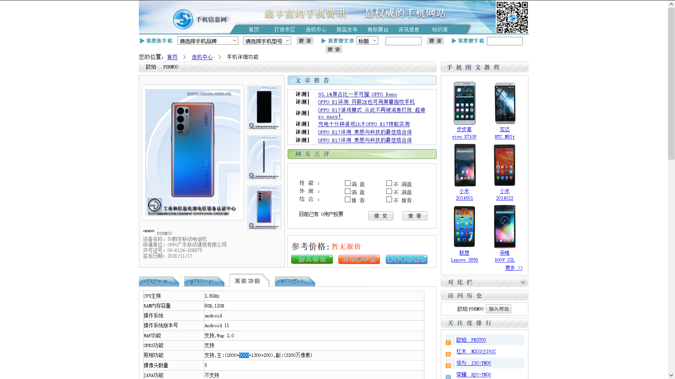Click rank 03 badge icon
Viewport: 675px width, 379px height.
pos(448,366)
